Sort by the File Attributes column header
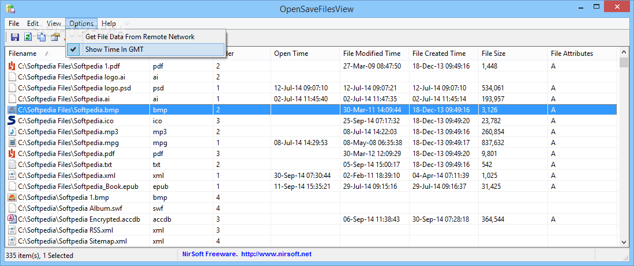 (x=582, y=54)
